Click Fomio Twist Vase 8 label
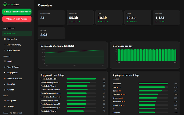This screenshot has width=184, height=115. point(48,86)
